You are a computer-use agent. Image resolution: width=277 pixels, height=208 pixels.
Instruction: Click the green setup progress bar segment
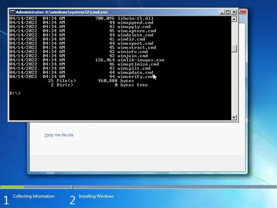[12, 187]
